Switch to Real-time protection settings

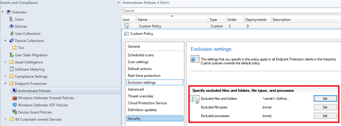[144, 76]
